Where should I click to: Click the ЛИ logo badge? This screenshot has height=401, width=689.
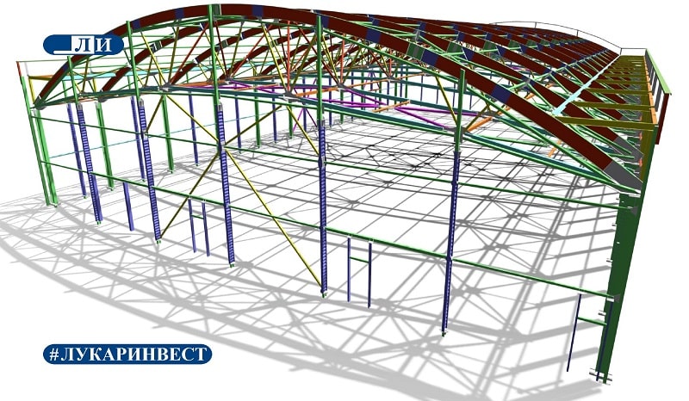[83, 45]
